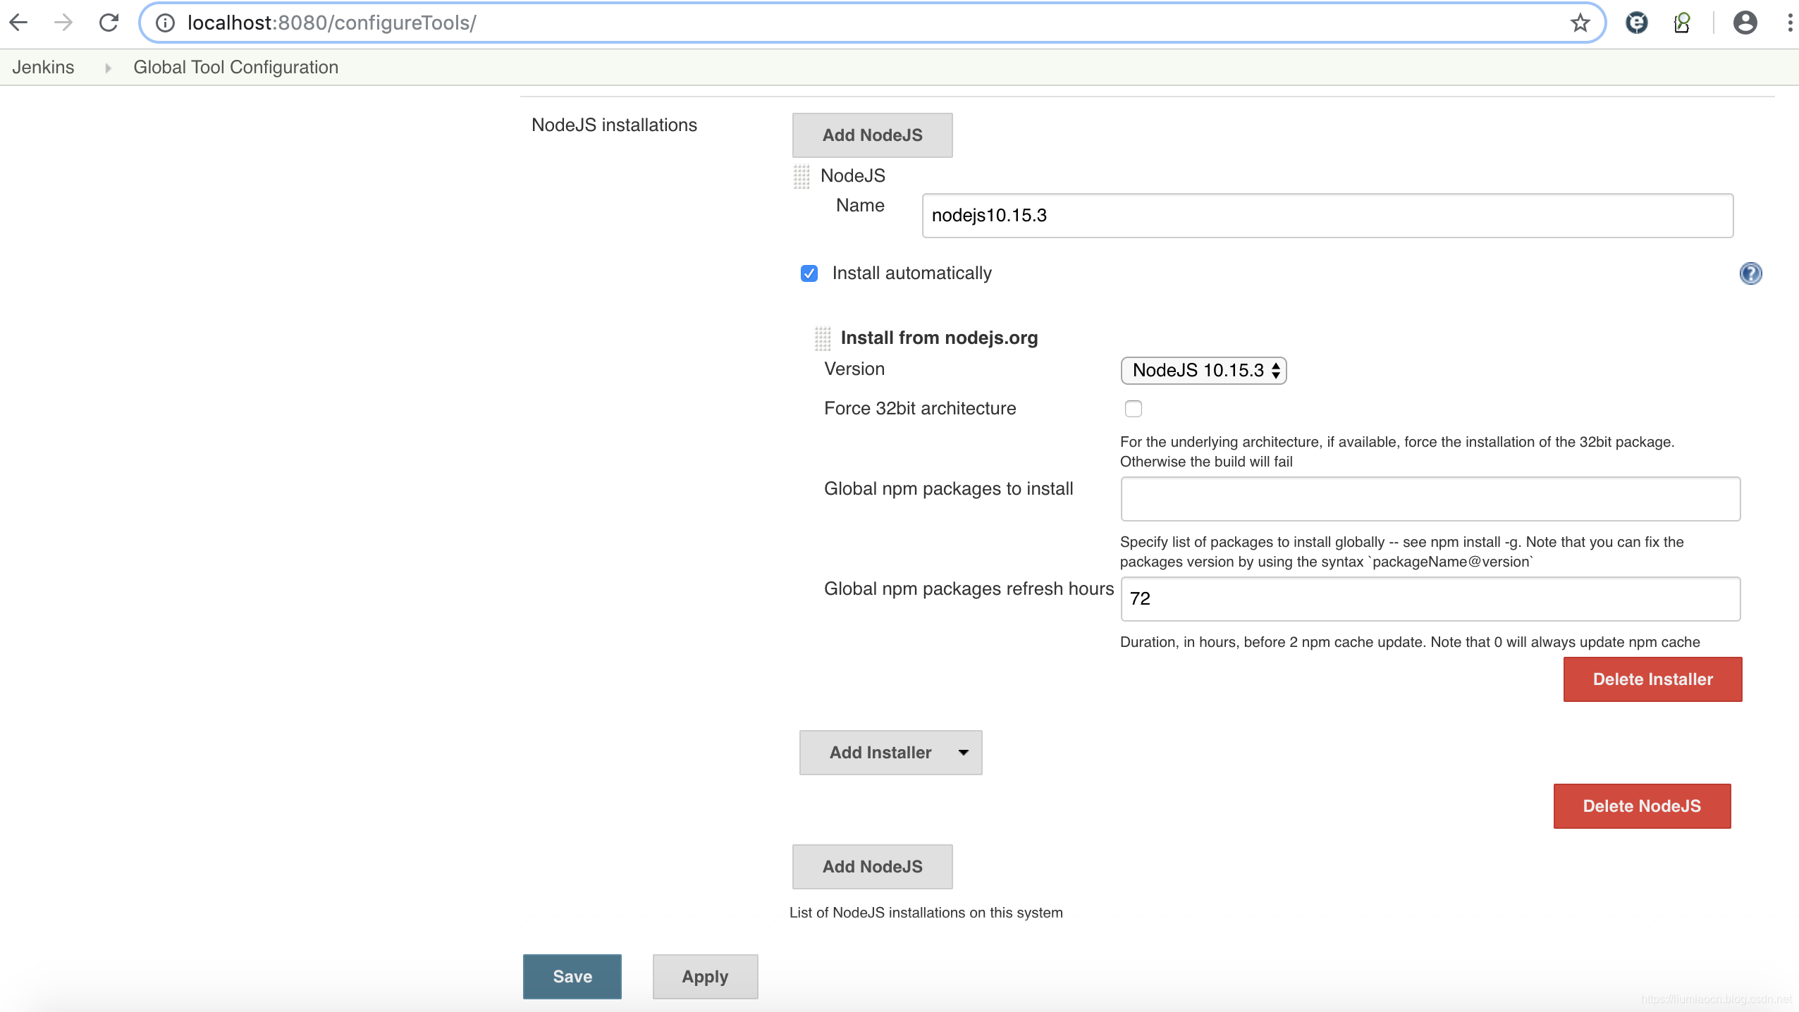Focus Global npm packages to install field
The image size is (1799, 1012).
click(1430, 499)
